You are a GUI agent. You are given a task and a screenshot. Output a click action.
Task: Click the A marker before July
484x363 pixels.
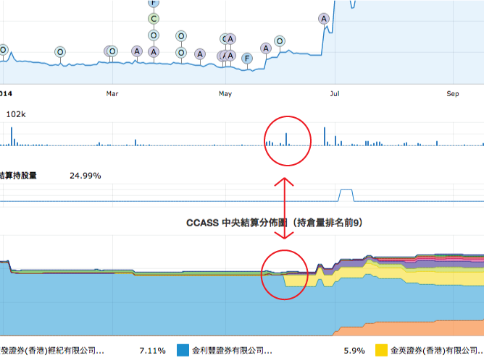(323, 19)
